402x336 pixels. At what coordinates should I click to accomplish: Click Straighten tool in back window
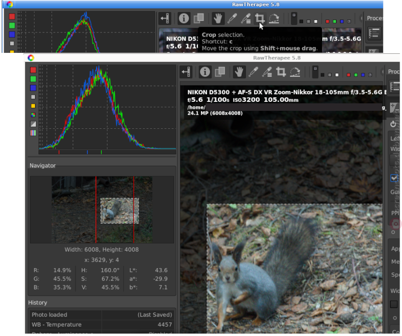coord(274,18)
